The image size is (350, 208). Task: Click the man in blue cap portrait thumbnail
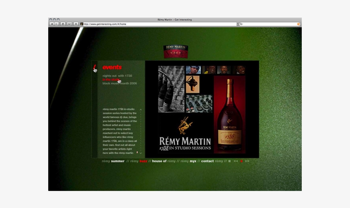pyautogui.click(x=193, y=70)
